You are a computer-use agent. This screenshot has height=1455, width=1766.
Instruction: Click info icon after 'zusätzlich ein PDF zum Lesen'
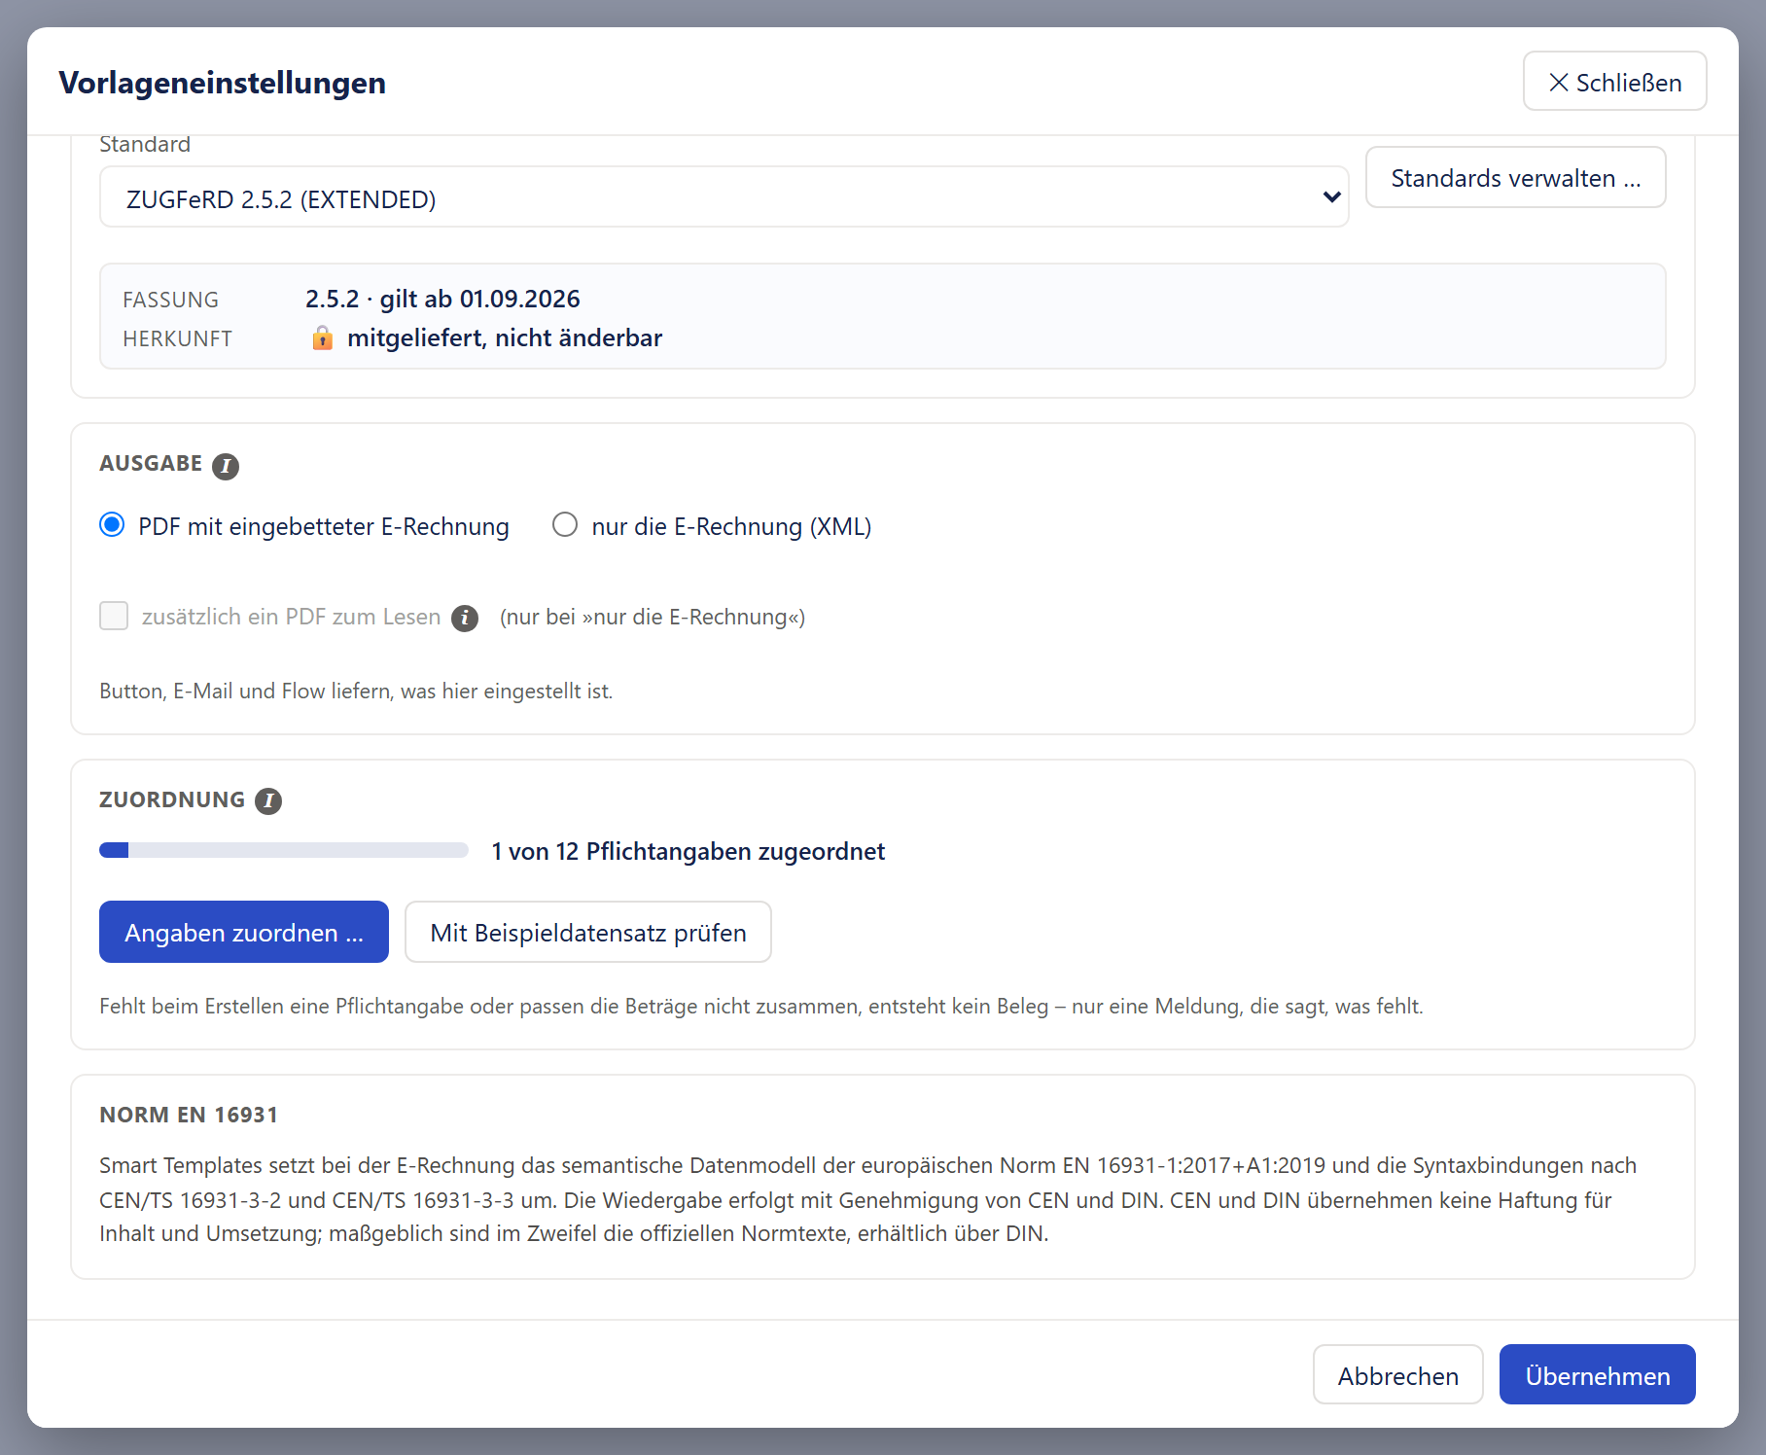pos(465,618)
